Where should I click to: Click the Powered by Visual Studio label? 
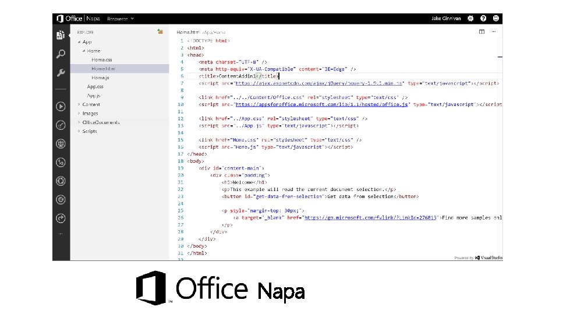[x=479, y=257]
